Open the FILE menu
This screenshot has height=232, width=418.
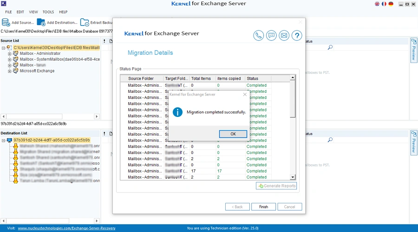click(8, 12)
